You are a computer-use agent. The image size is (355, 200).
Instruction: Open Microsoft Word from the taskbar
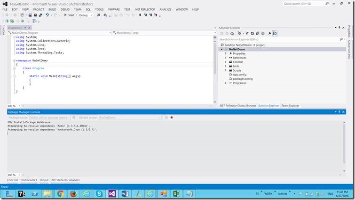pyautogui.click(x=125, y=194)
